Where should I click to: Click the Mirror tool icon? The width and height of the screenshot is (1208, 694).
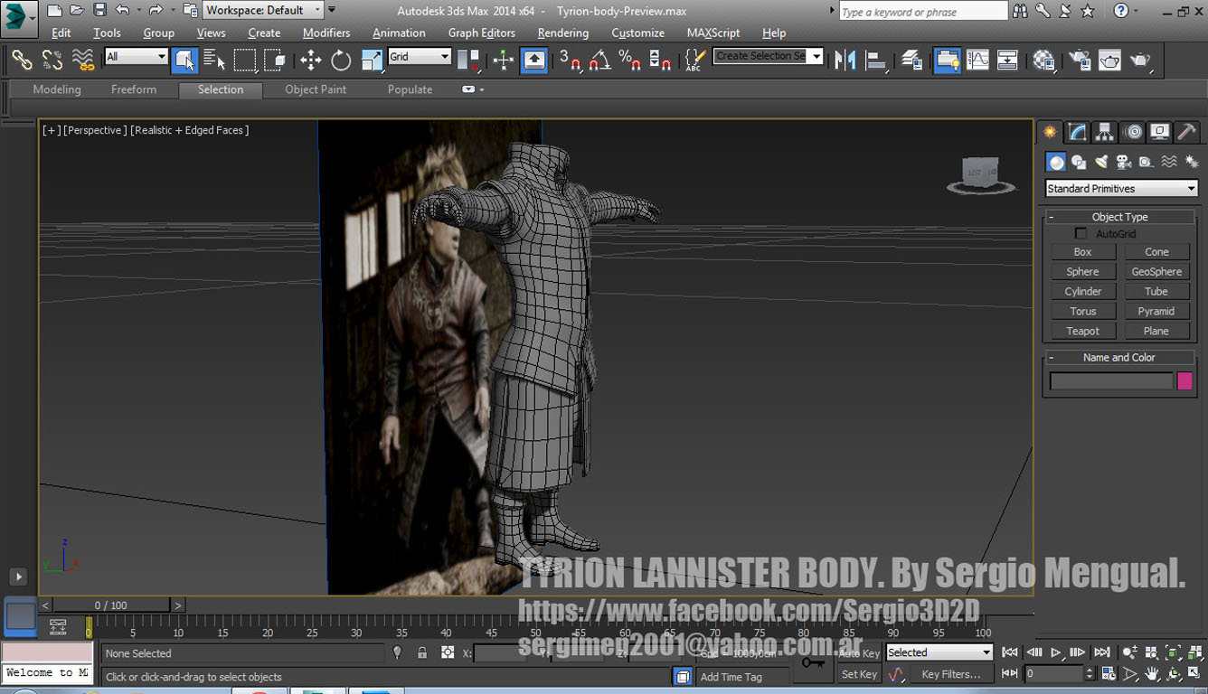point(845,61)
